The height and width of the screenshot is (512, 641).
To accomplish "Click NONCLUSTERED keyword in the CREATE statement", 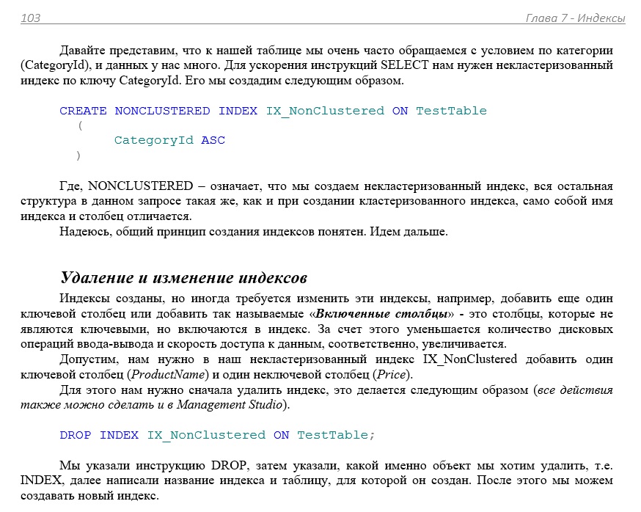I will pos(162,111).
